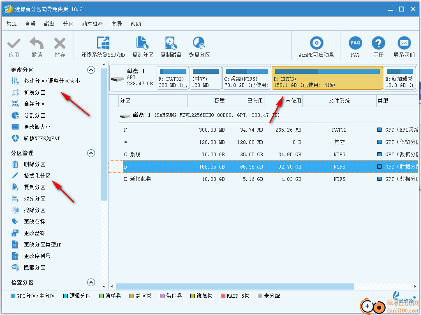Select F: (FAT32) block in disk map
This screenshot has width=421, height=315.
pos(173,78)
